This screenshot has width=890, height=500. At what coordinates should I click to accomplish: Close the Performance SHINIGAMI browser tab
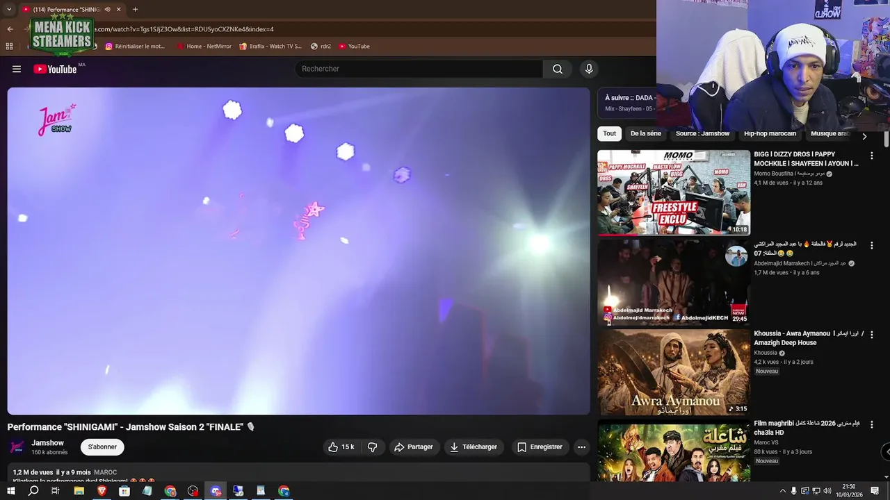(x=119, y=9)
